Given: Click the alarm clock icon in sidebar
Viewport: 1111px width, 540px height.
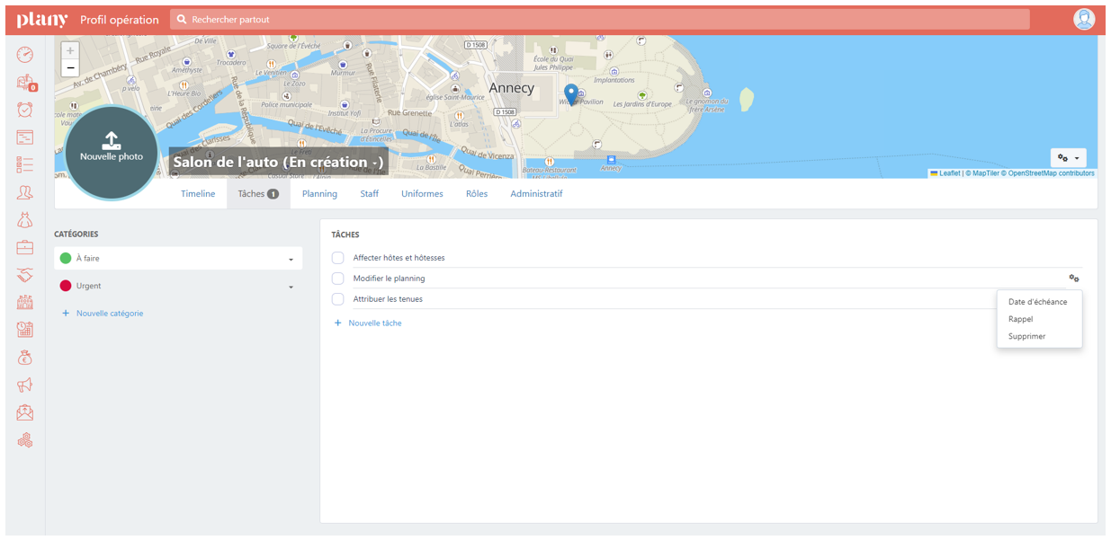Looking at the screenshot, I should click(x=25, y=110).
